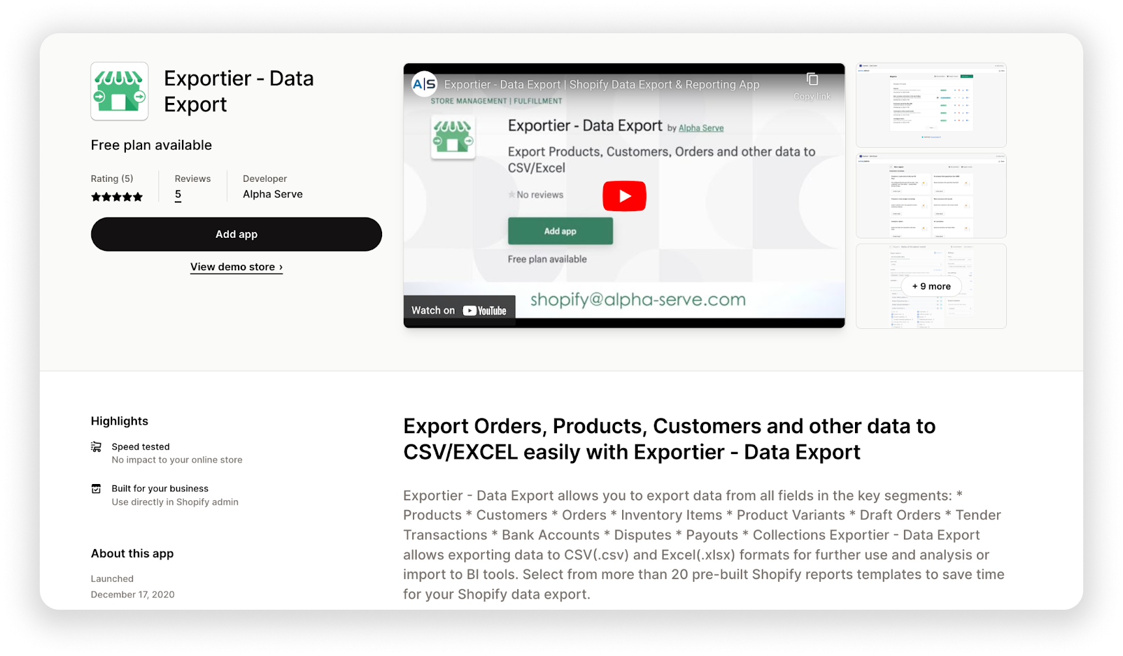Select the green Exportier logo in the video

[x=454, y=137]
